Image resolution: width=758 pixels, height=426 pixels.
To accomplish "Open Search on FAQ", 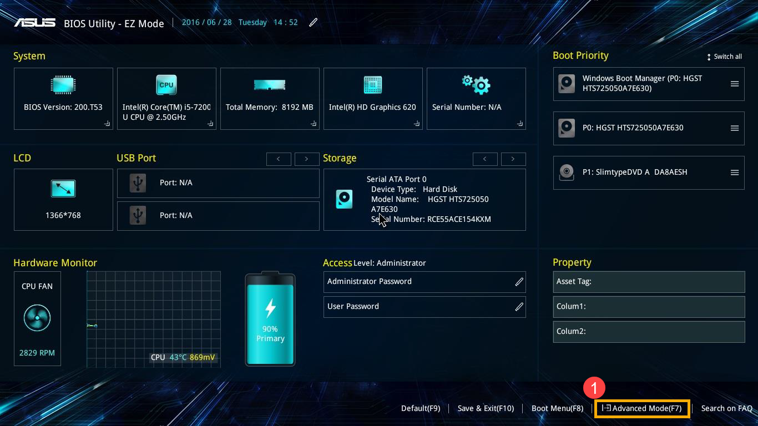I will pyautogui.click(x=726, y=408).
